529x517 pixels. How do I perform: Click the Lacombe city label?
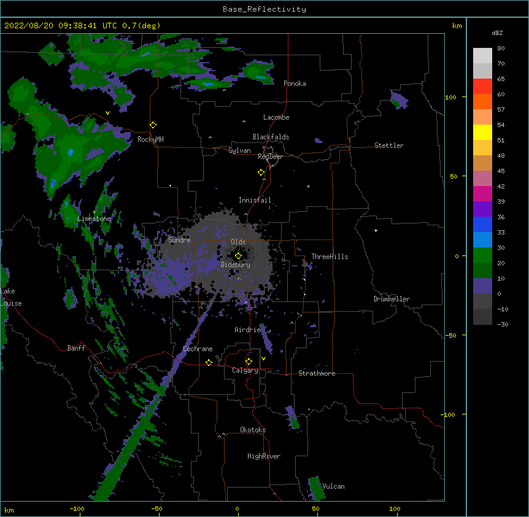(x=276, y=117)
